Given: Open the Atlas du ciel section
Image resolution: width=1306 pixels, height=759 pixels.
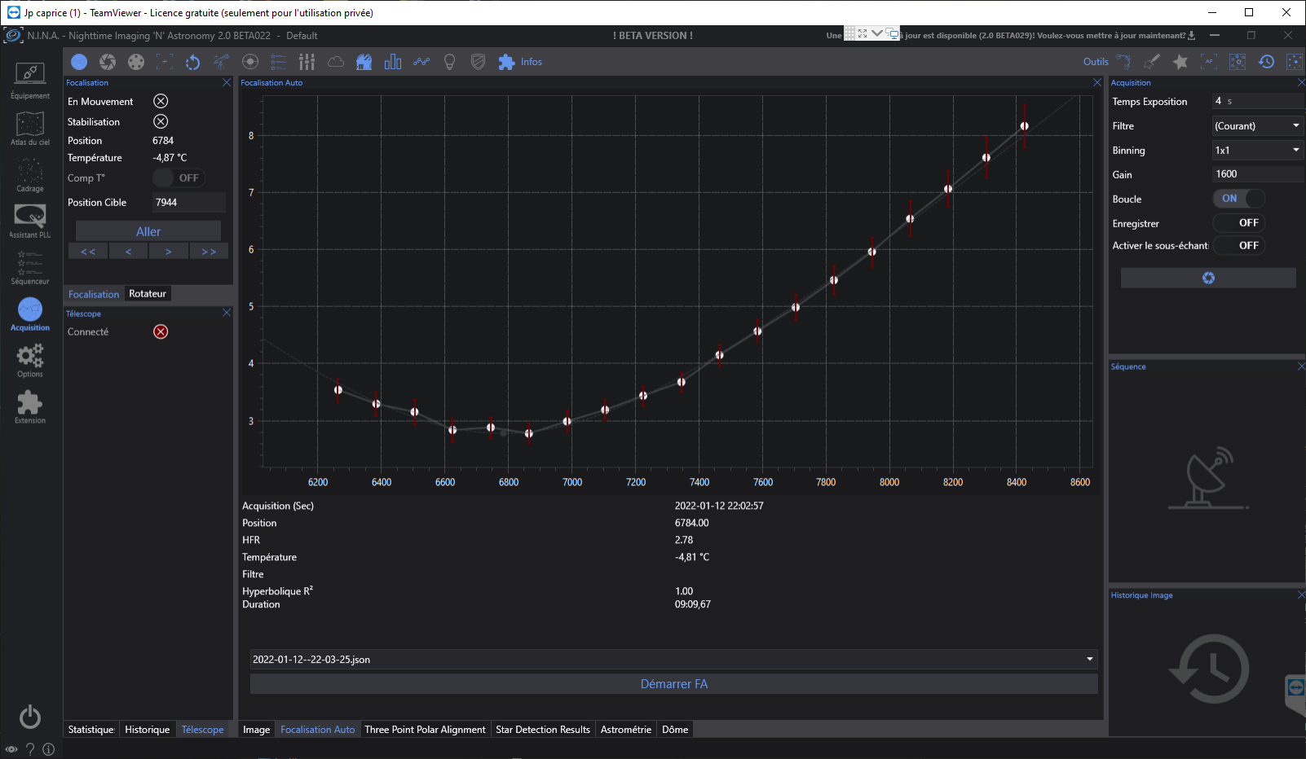Looking at the screenshot, I should coord(30,128).
